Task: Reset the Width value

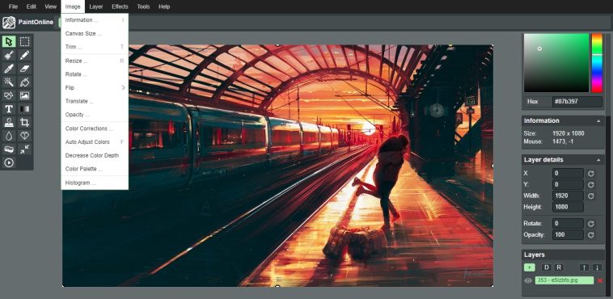Action: pyautogui.click(x=590, y=196)
